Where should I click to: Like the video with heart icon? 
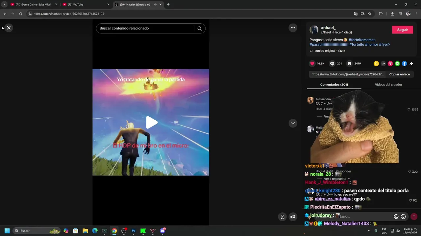[x=312, y=64]
